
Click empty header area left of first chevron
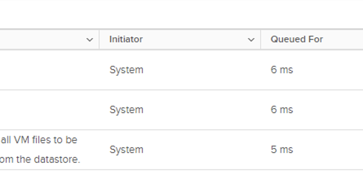(x=41, y=40)
